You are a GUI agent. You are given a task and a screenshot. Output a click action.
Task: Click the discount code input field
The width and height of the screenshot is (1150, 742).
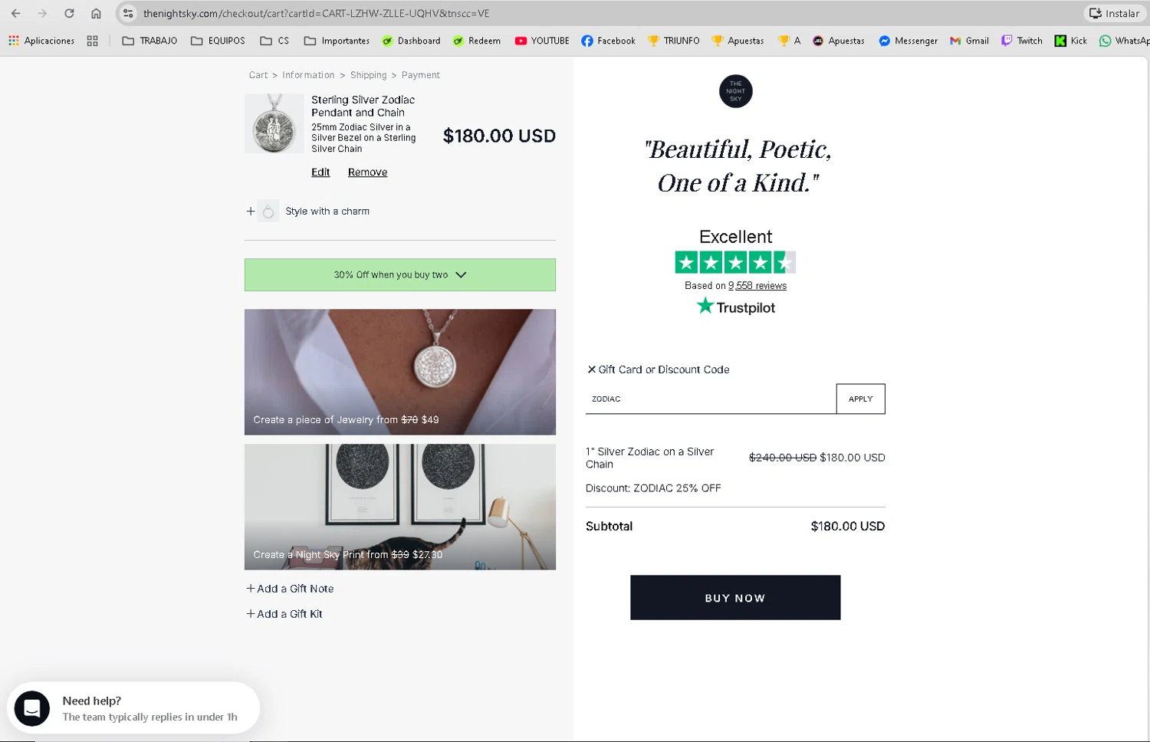coord(710,399)
